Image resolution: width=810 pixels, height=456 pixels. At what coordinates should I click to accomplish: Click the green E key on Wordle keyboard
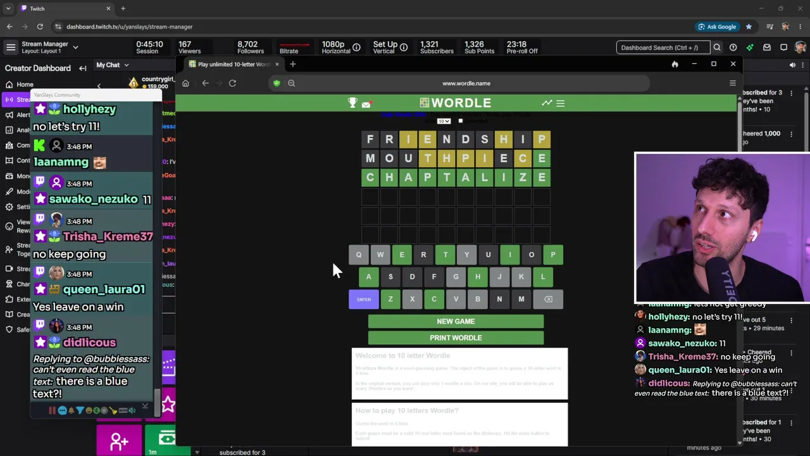coord(402,255)
